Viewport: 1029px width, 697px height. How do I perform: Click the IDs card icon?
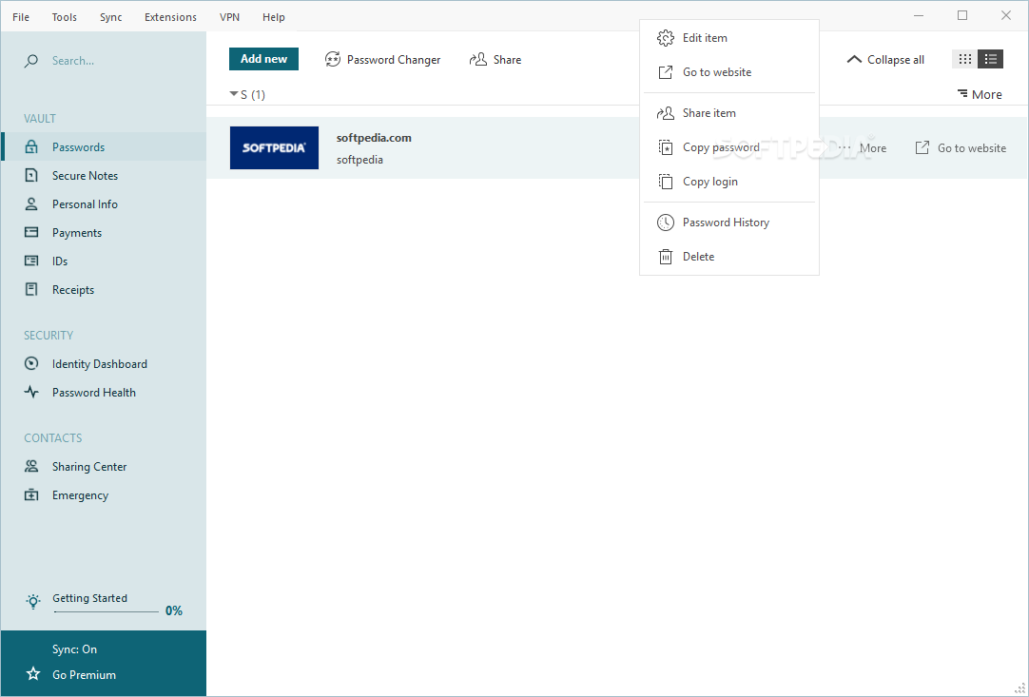[x=30, y=261]
